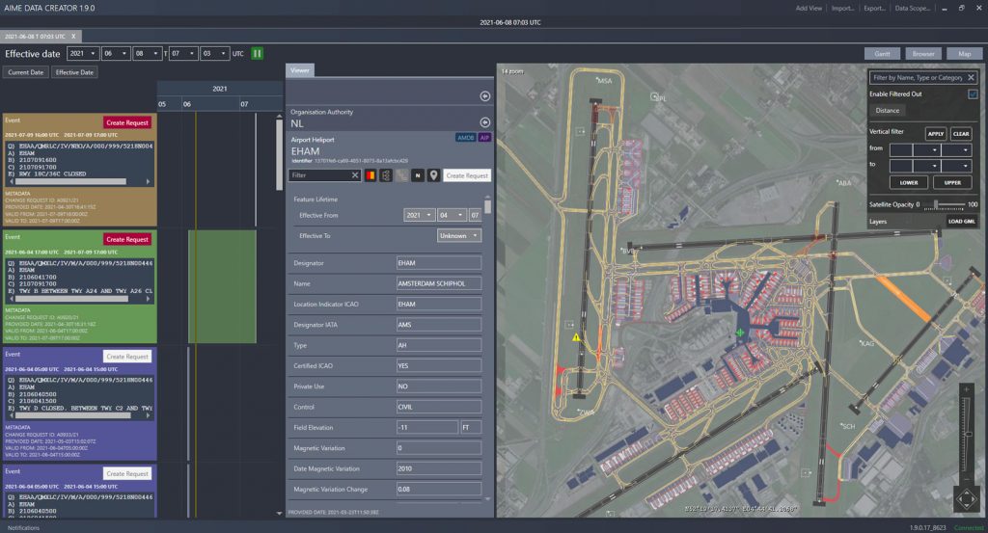988x533 pixels.
Task: Create Request for RWY 18C/36C closed event
Action: [x=127, y=122]
